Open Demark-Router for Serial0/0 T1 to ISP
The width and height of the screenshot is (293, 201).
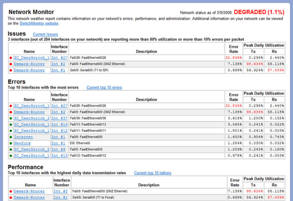point(29,70)
